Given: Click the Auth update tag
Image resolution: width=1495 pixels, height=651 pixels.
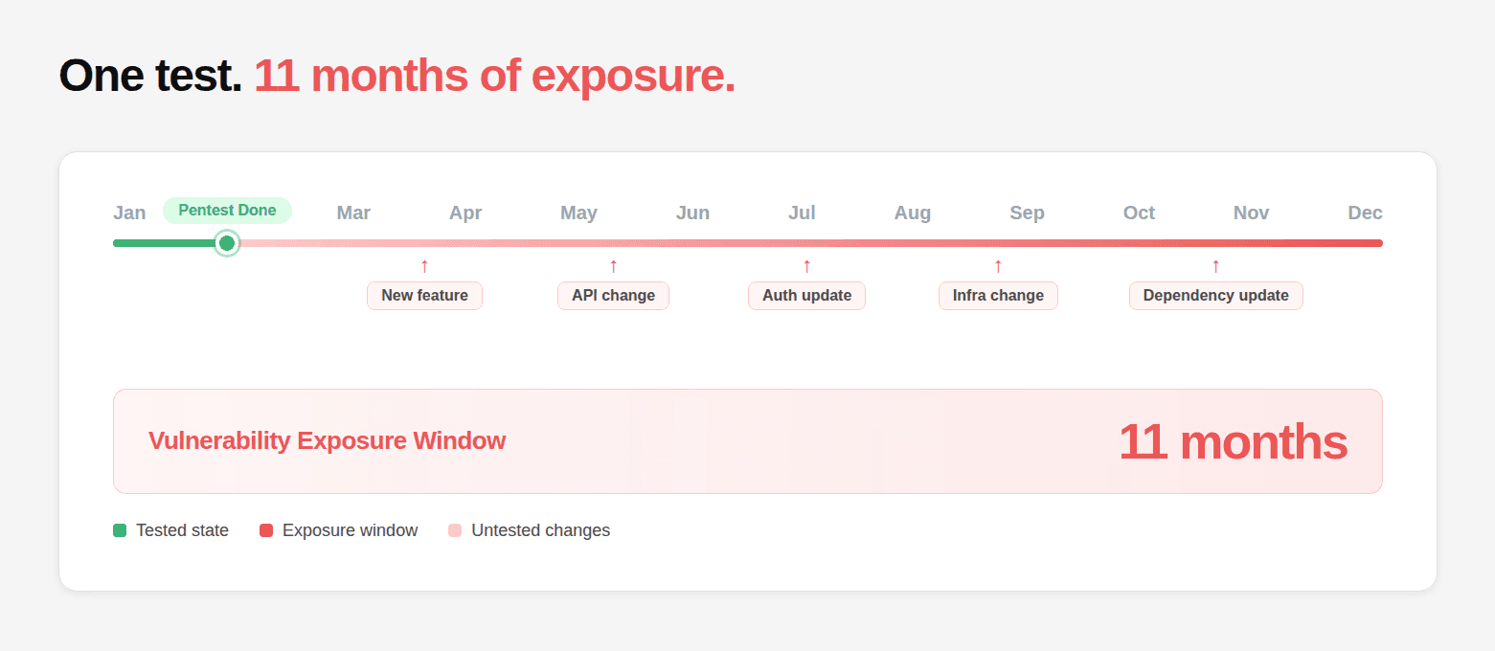Looking at the screenshot, I should tap(806, 296).
